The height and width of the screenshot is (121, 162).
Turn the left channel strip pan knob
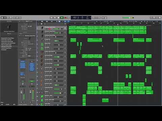click(x=23, y=84)
